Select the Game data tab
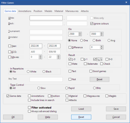 click(x=10, y=11)
